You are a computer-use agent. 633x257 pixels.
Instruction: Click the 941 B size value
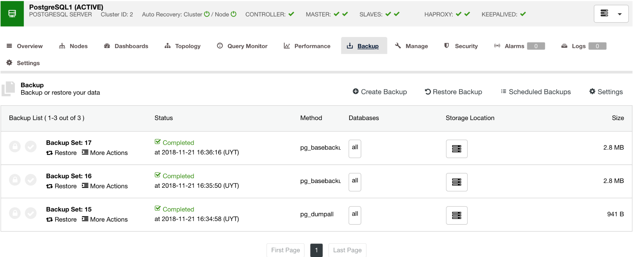(615, 214)
